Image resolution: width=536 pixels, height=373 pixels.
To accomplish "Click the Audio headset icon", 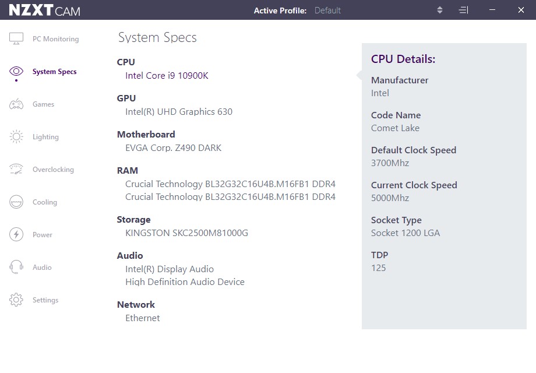I will pos(16,267).
